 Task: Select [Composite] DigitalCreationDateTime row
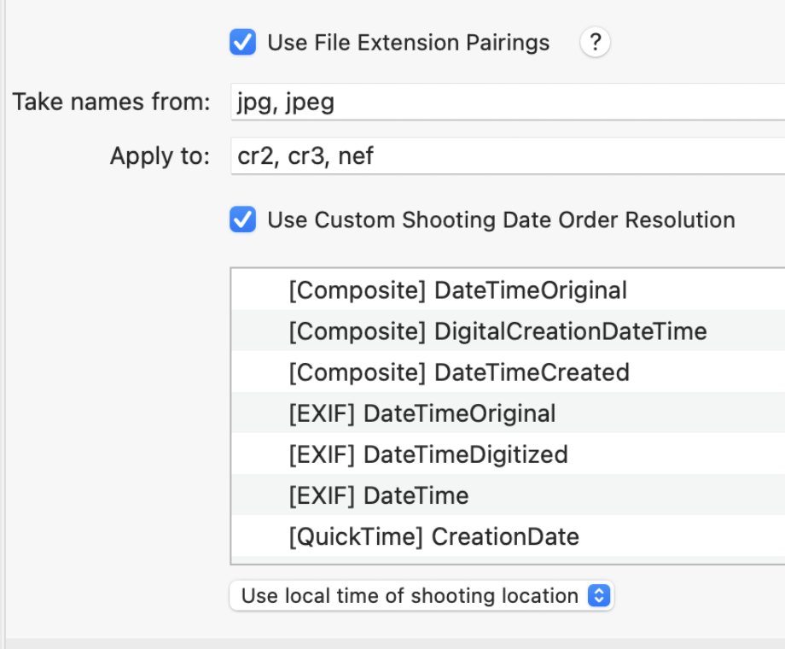click(509, 331)
